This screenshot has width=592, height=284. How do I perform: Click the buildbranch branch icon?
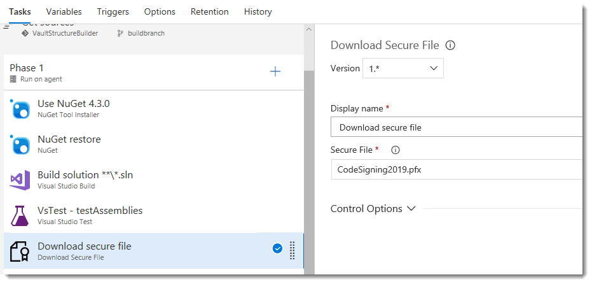120,33
